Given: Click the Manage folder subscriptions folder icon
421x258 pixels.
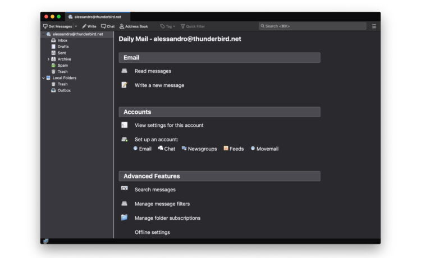Looking at the screenshot, I should [x=124, y=217].
